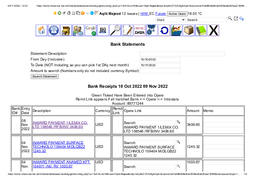Click the Statement Description input field
This screenshot has width=255, height=180.
tap(182, 54)
